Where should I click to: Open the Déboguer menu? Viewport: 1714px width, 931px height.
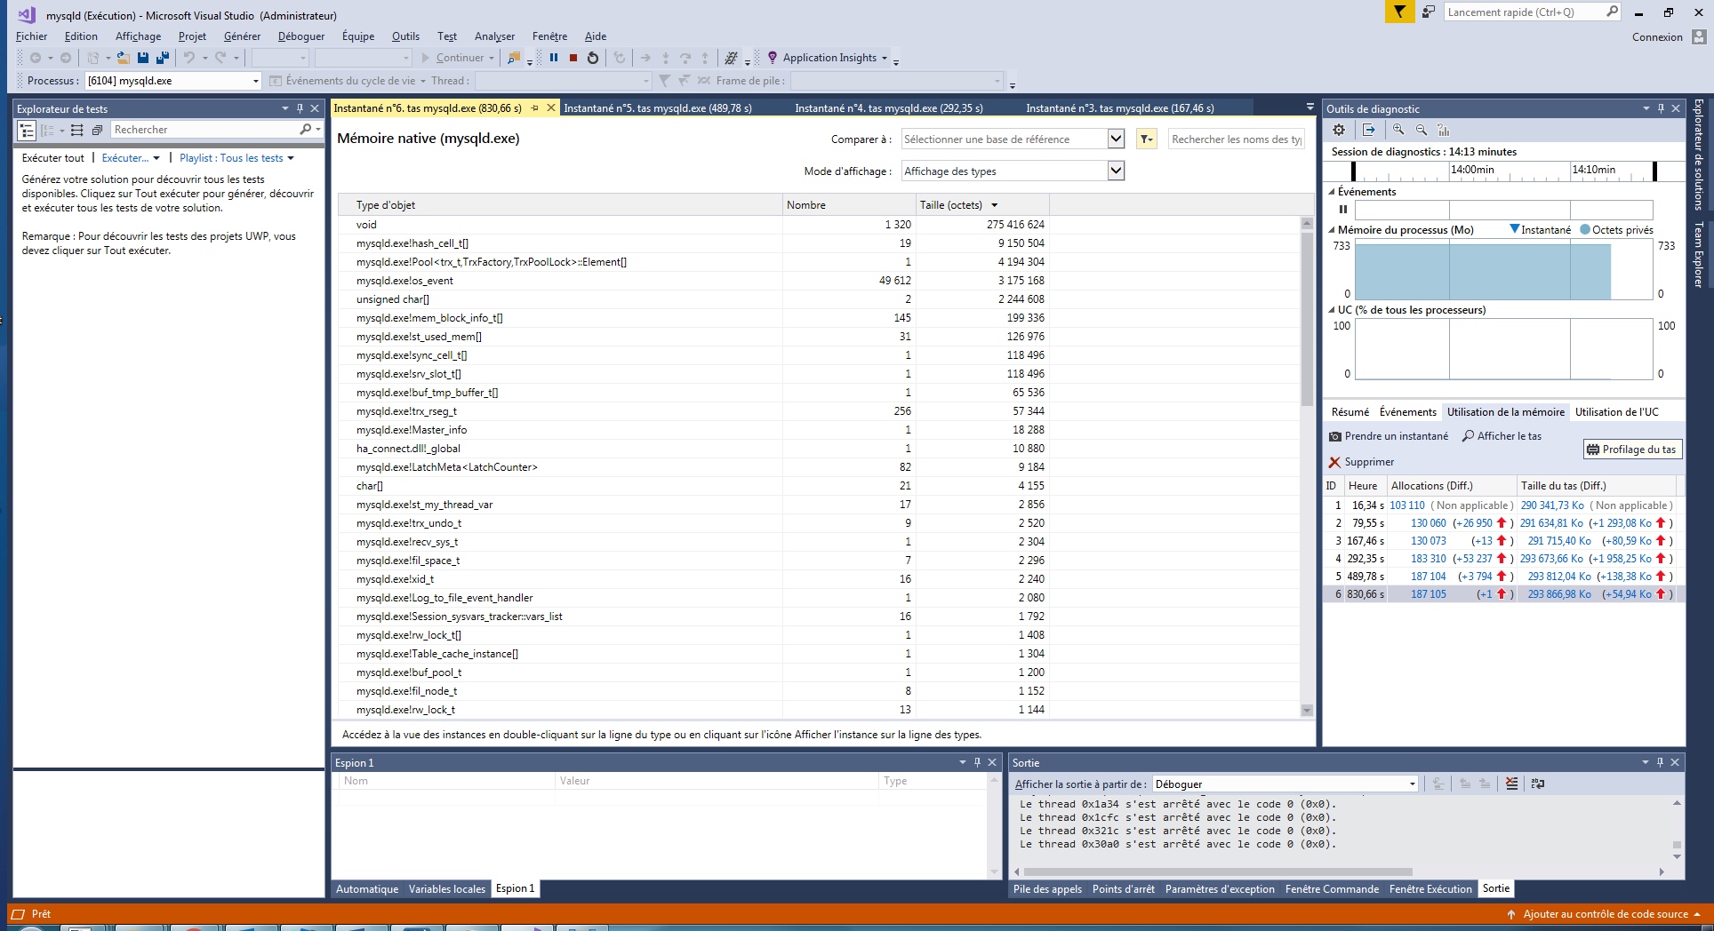tap(300, 36)
